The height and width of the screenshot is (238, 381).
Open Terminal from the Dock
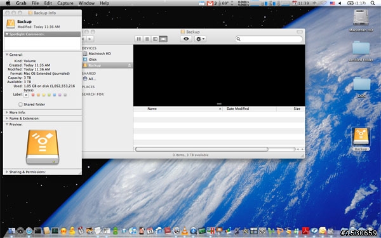[x=37, y=231]
